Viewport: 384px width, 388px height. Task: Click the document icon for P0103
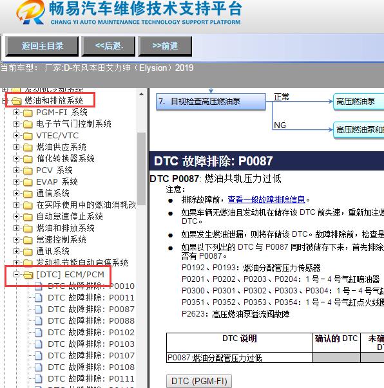tap(39, 344)
